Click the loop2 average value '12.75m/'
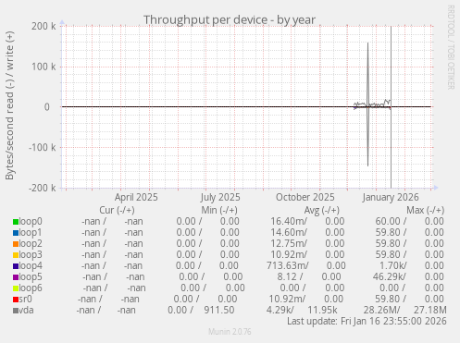This screenshot has height=343, width=460. pos(289,243)
